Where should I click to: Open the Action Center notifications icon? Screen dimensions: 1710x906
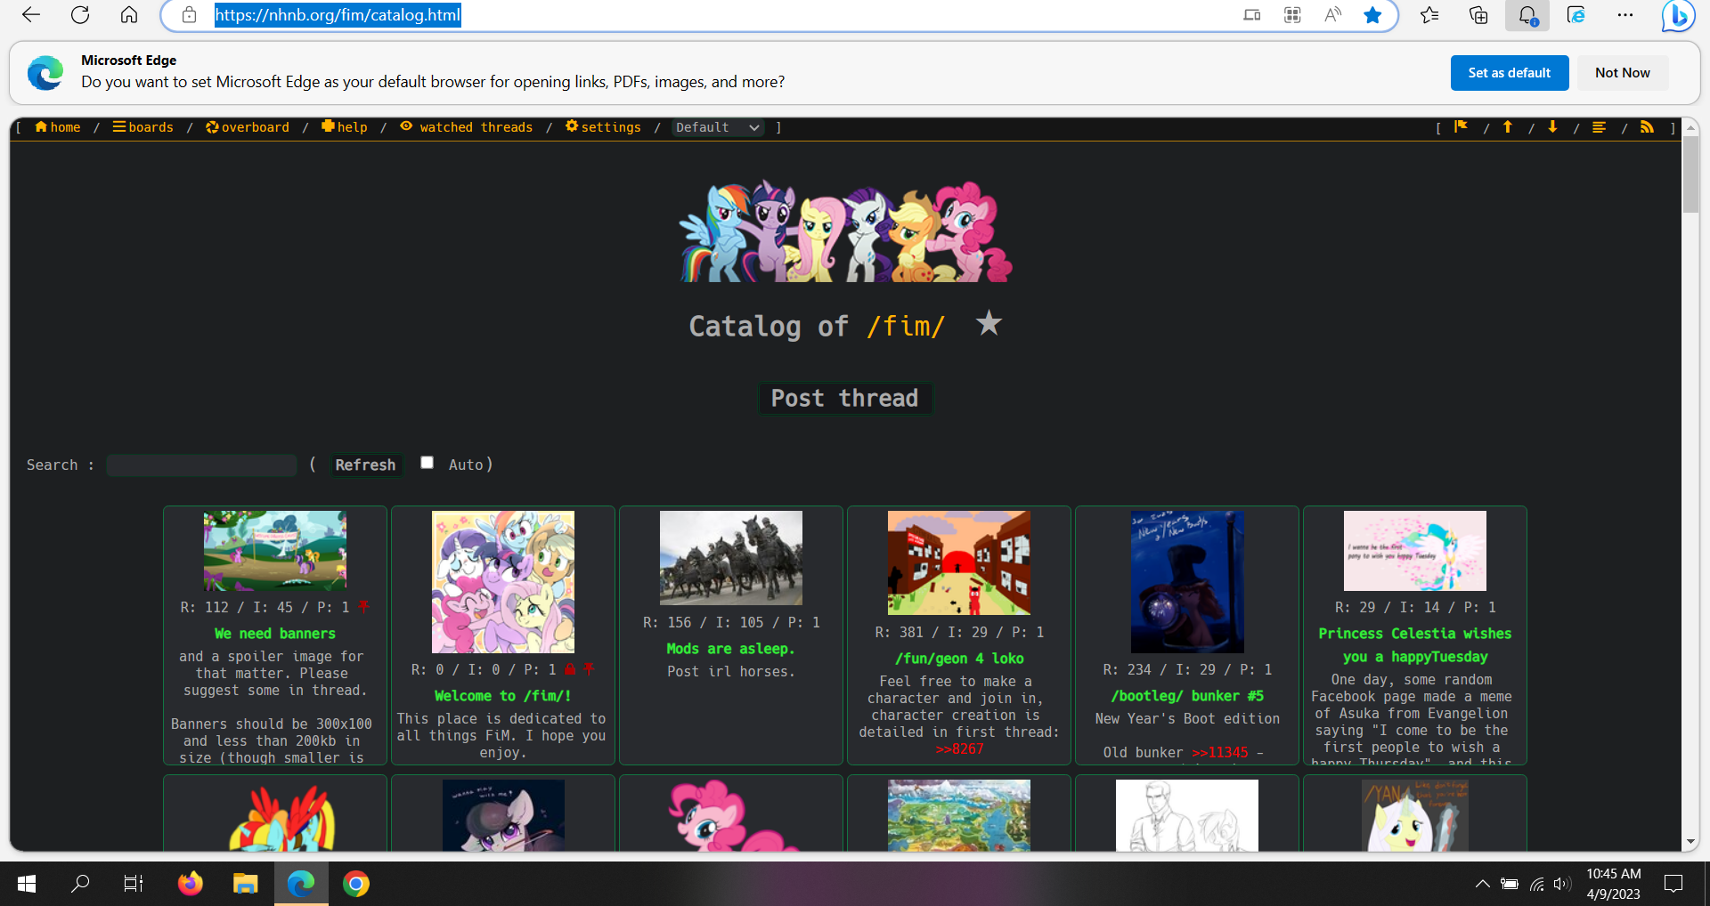tap(1673, 884)
